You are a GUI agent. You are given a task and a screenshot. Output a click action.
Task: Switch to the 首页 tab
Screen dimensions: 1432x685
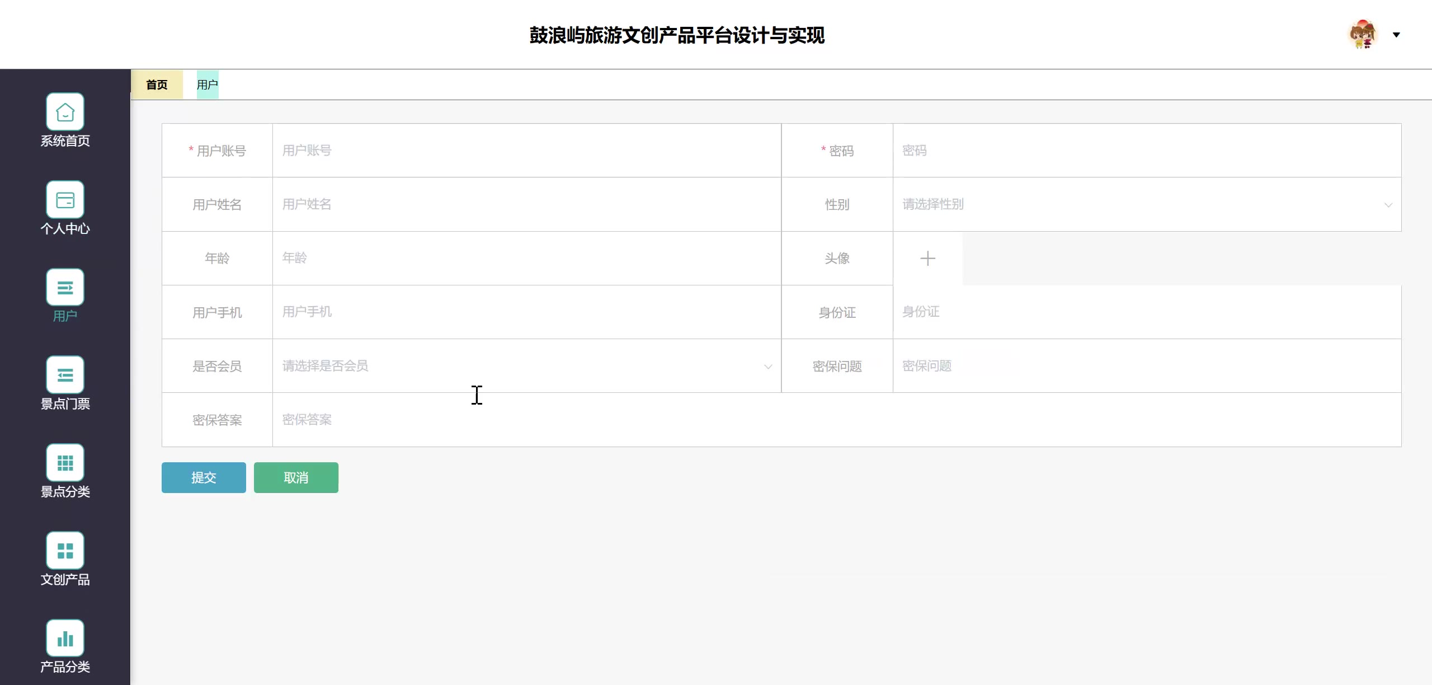pos(157,85)
